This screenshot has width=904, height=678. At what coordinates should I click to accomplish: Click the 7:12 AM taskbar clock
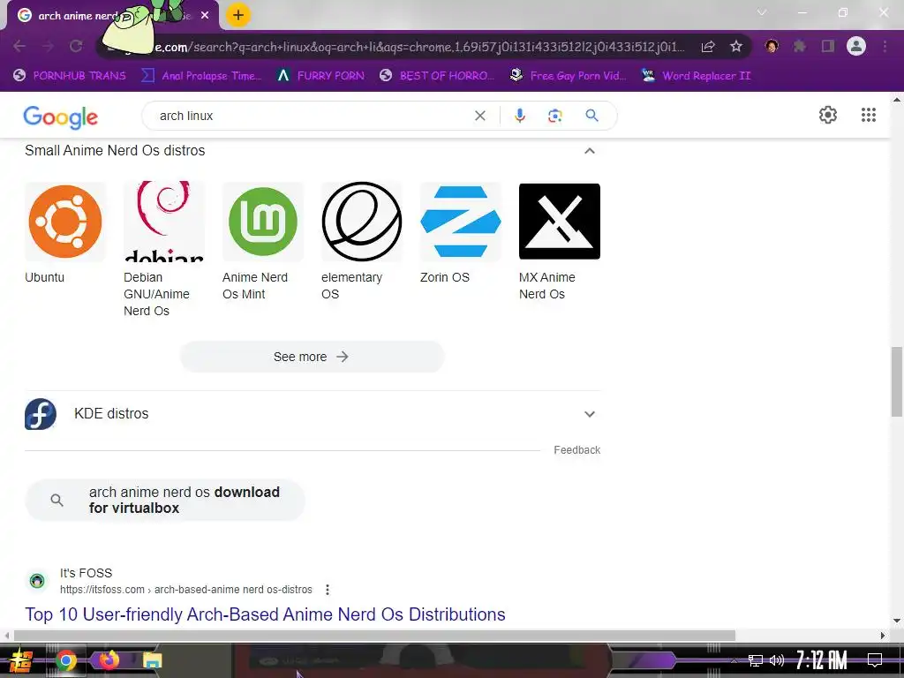pos(821,660)
